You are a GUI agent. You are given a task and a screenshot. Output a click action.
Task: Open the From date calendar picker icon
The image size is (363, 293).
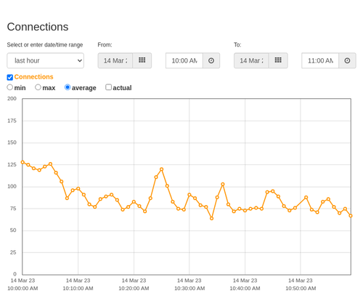point(142,60)
